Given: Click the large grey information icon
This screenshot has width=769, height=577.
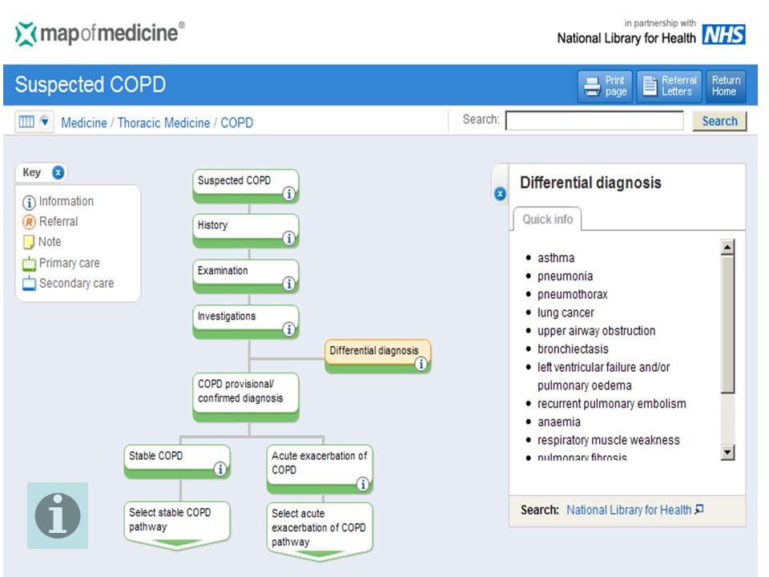Looking at the screenshot, I should coord(58,515).
